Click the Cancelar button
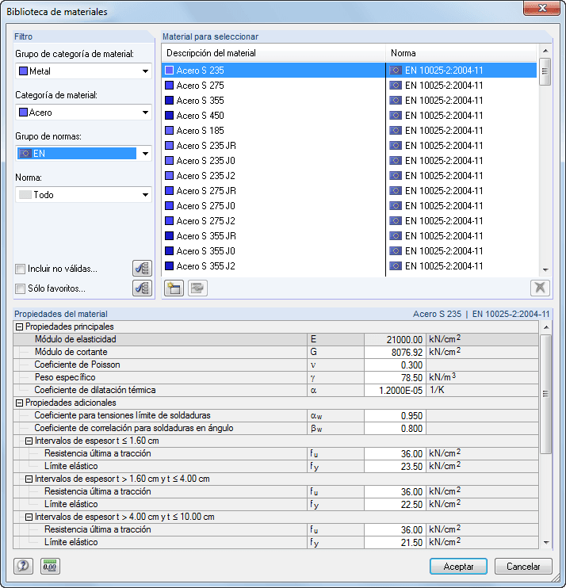This screenshot has height=588, width=566. coord(523,567)
